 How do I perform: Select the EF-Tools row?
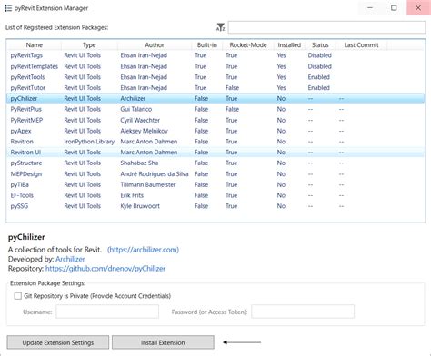coord(215,195)
